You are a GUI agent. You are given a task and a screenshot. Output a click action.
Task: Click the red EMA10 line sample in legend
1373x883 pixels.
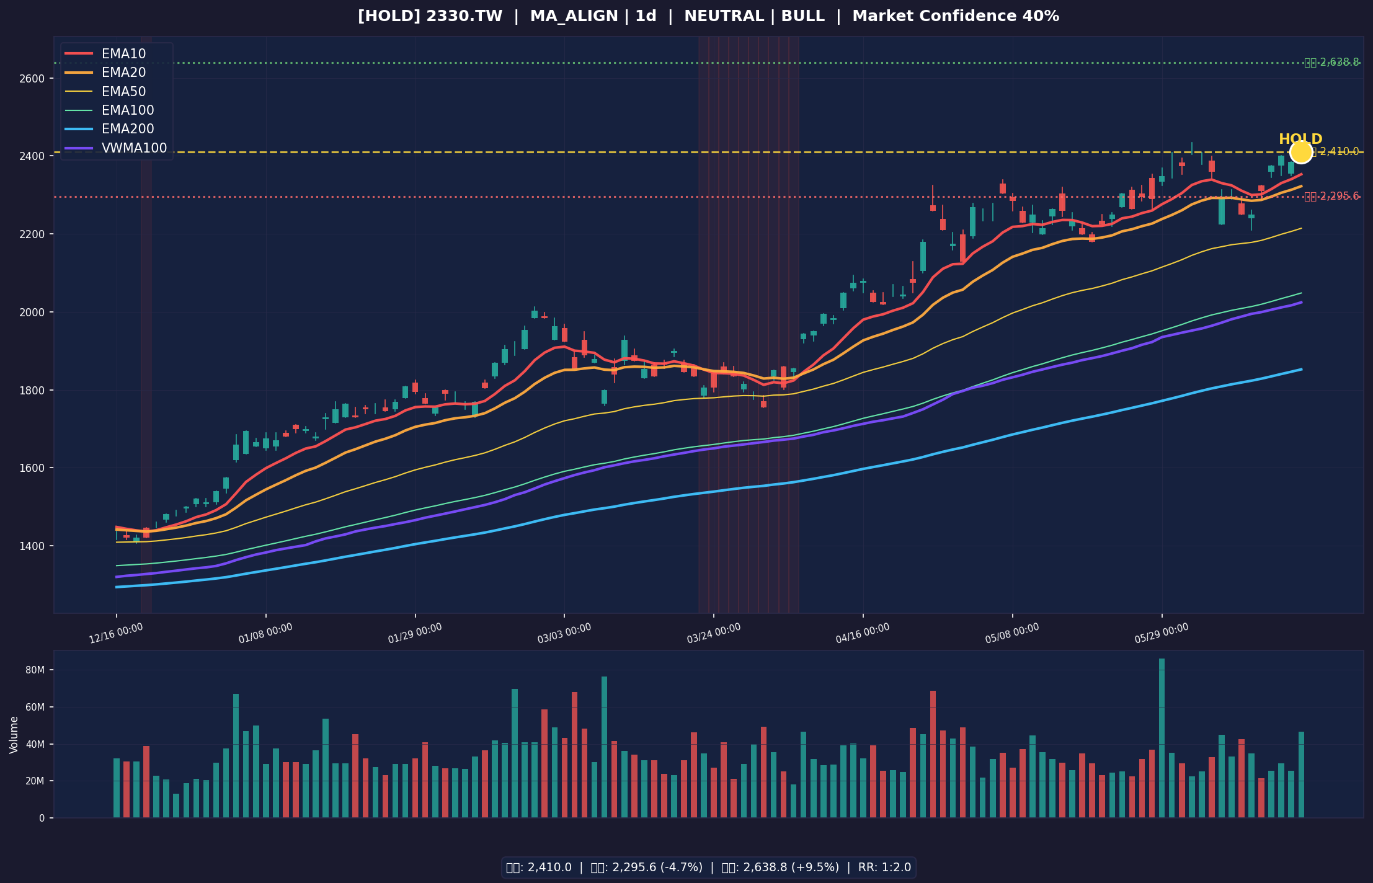pyautogui.click(x=79, y=54)
